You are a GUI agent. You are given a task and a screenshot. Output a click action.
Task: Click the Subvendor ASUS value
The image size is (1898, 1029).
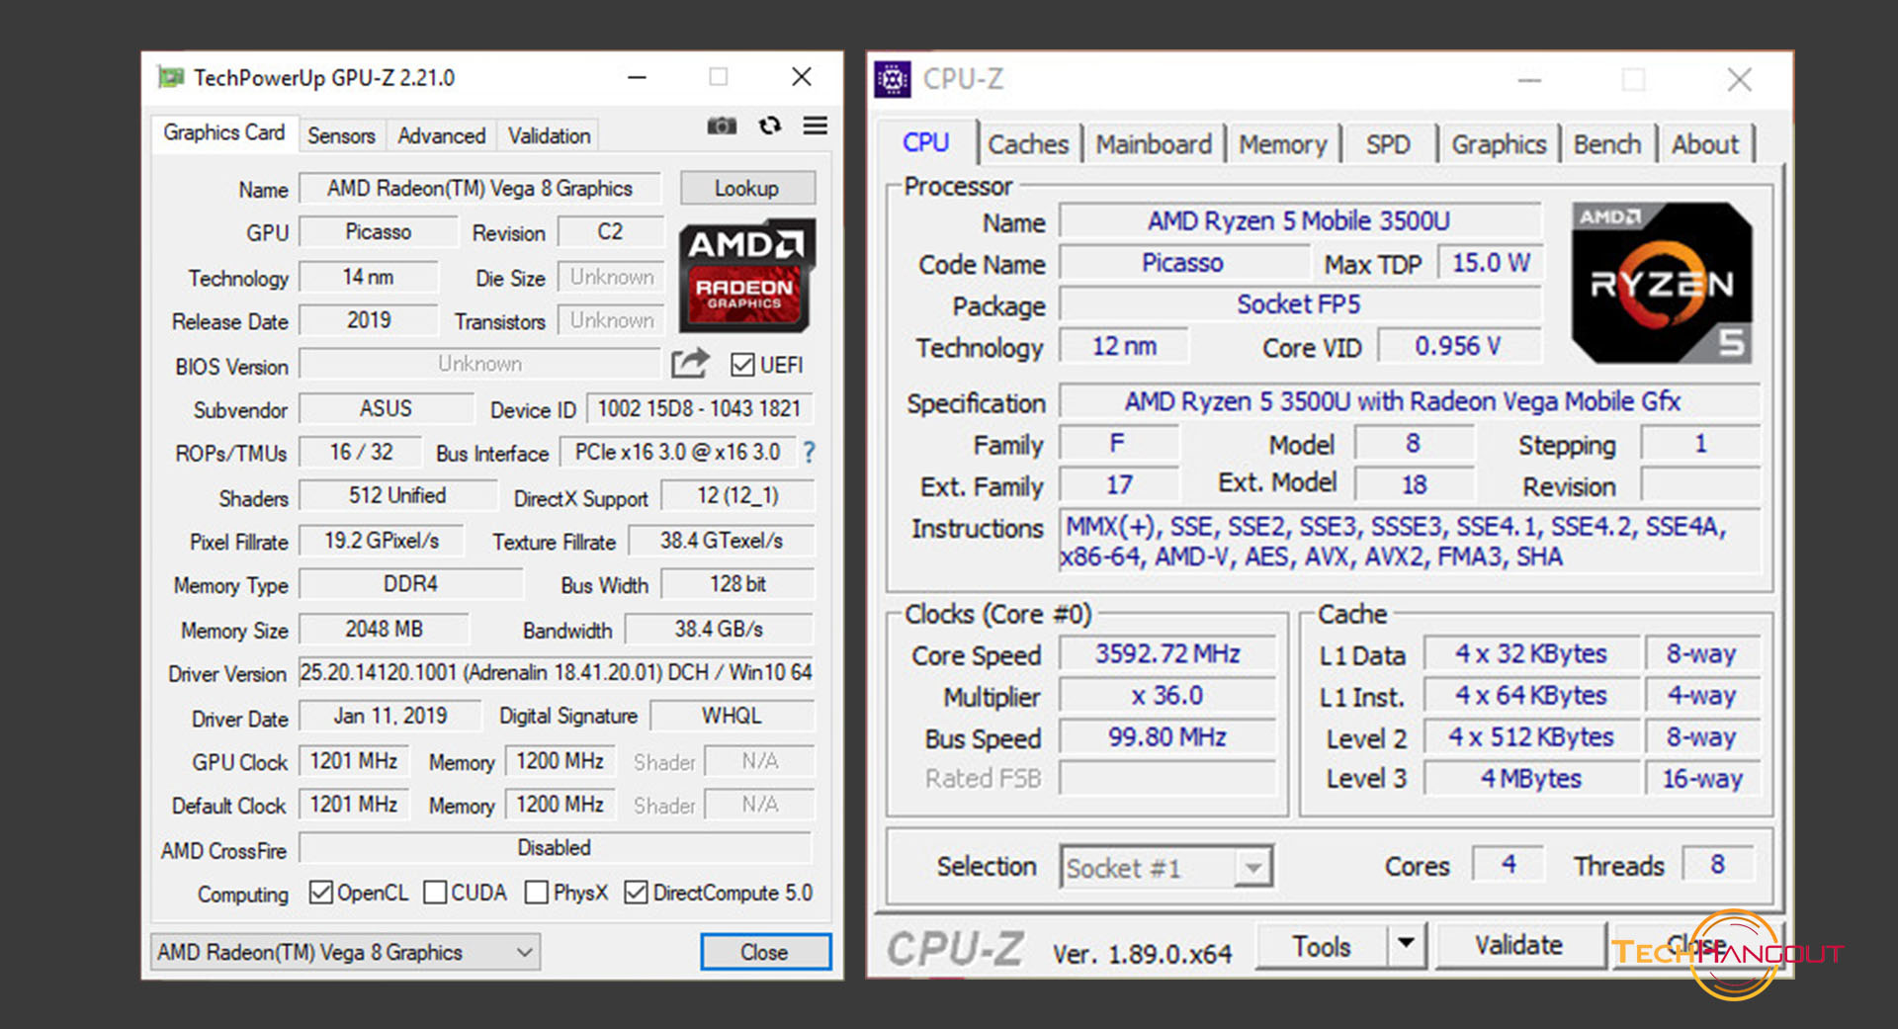[x=386, y=408]
